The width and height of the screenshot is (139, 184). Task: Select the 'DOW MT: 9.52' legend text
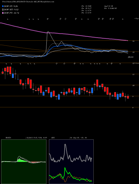click(11, 10)
